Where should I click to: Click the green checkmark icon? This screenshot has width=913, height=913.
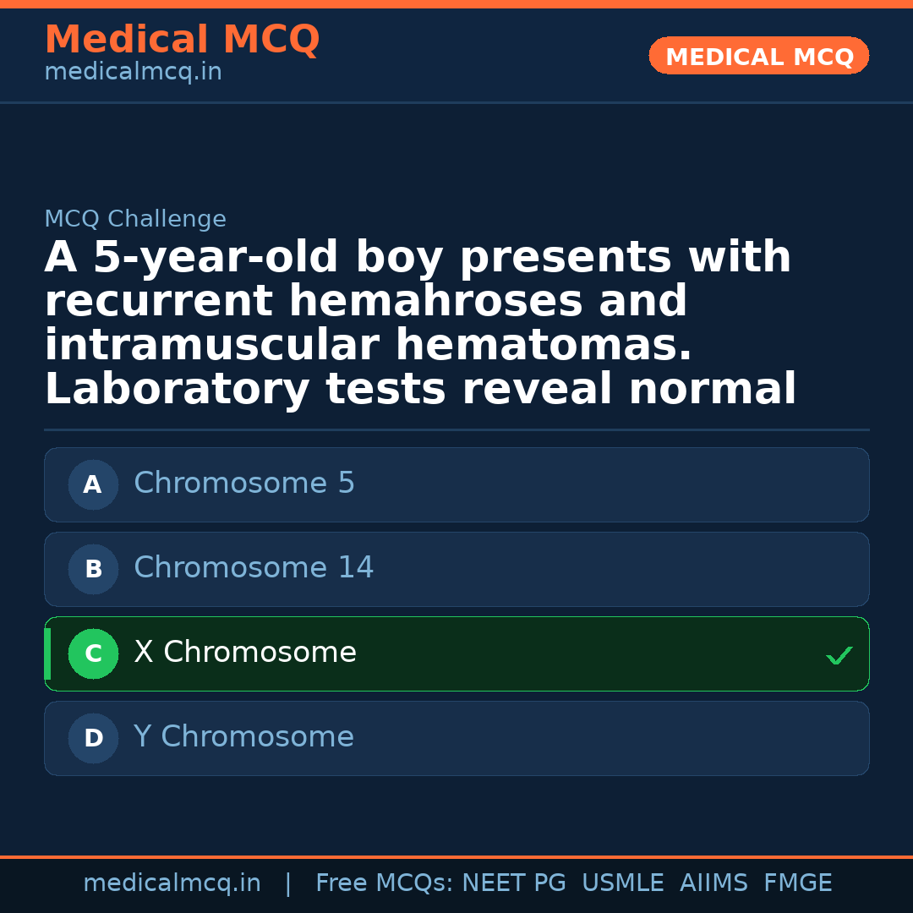tap(839, 655)
